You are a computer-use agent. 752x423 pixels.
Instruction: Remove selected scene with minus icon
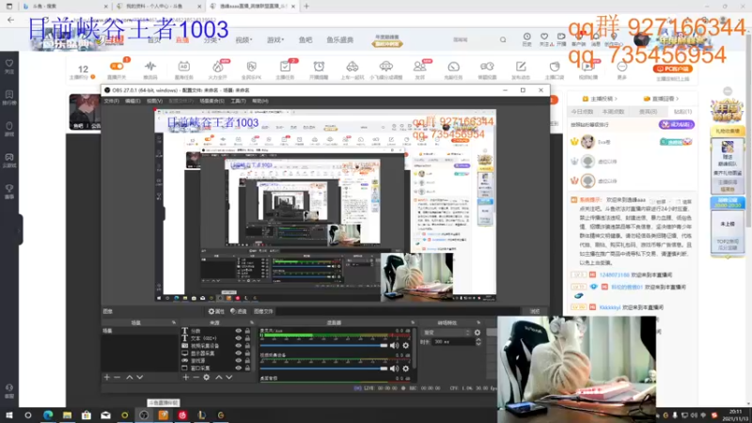point(117,378)
